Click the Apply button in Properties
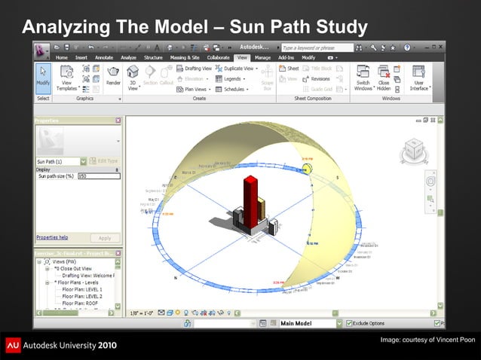The image size is (481, 360). coord(105,238)
